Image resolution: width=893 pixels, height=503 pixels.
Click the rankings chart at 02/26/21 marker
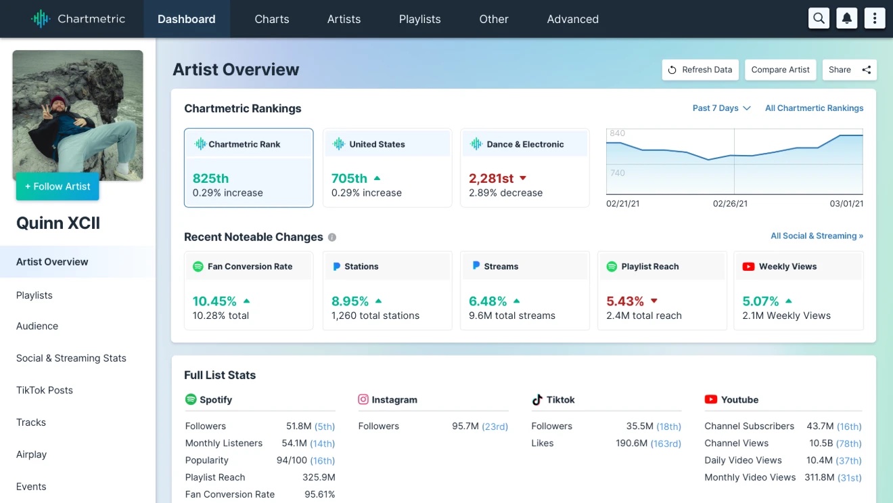734,161
